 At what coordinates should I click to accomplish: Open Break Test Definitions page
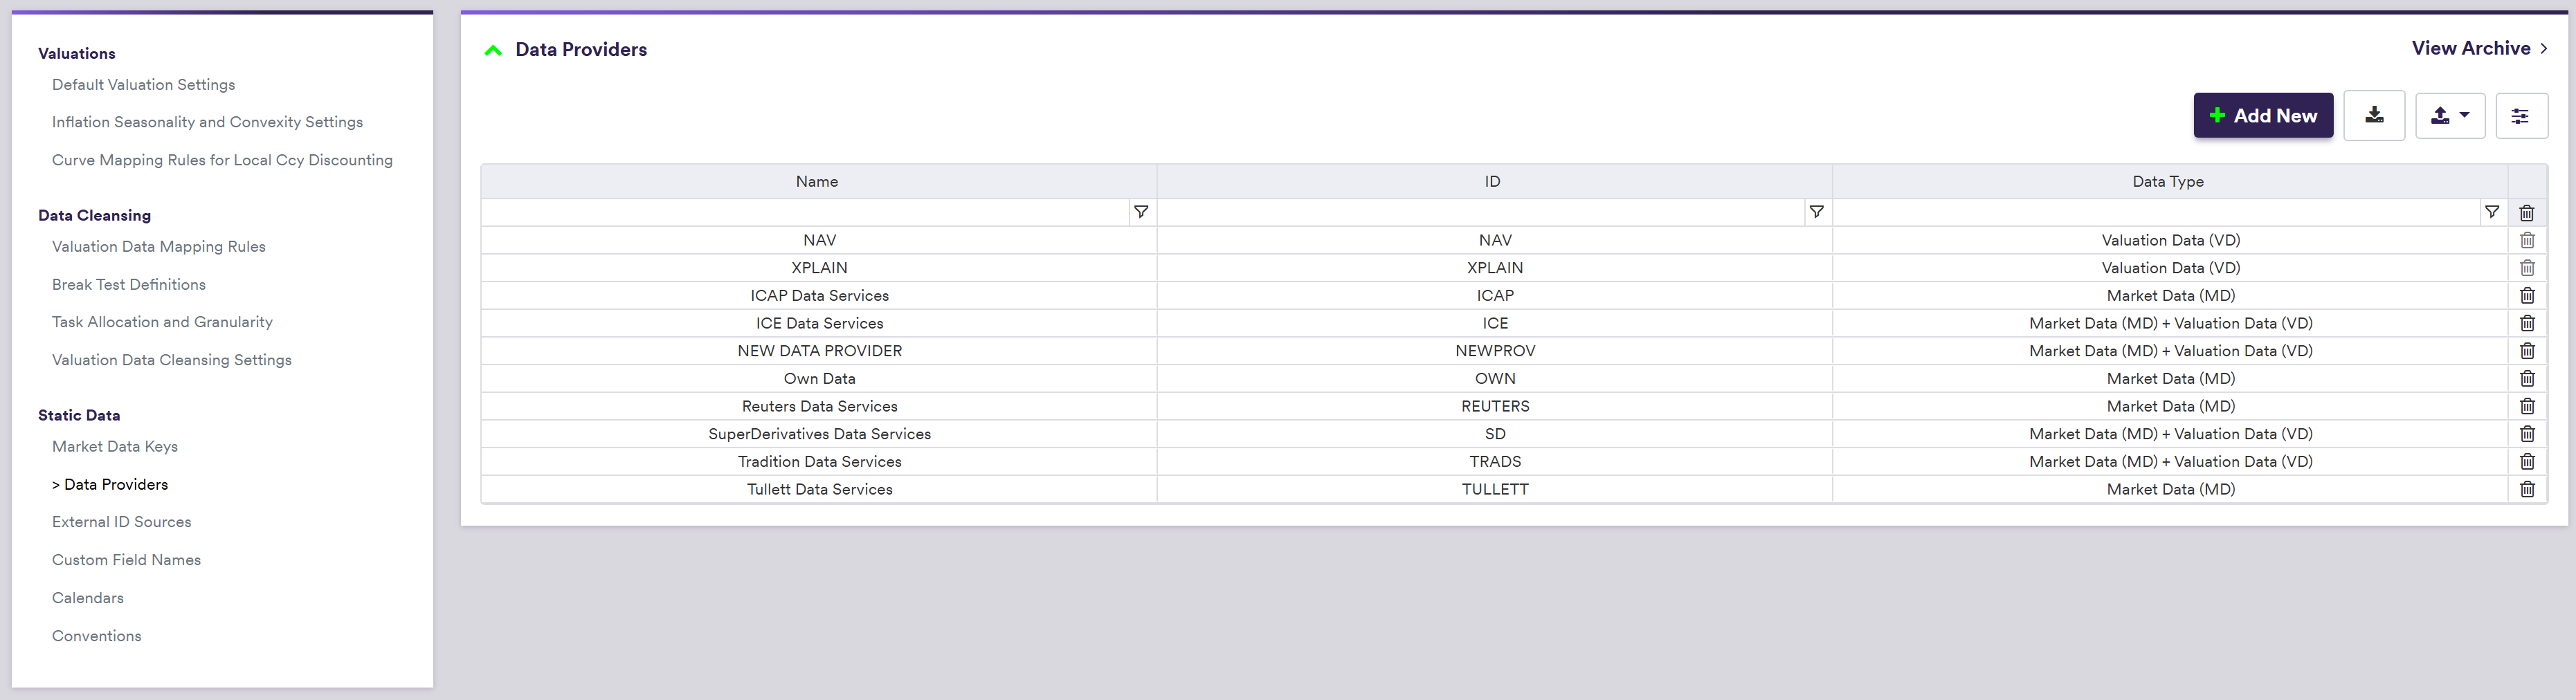[x=128, y=285]
